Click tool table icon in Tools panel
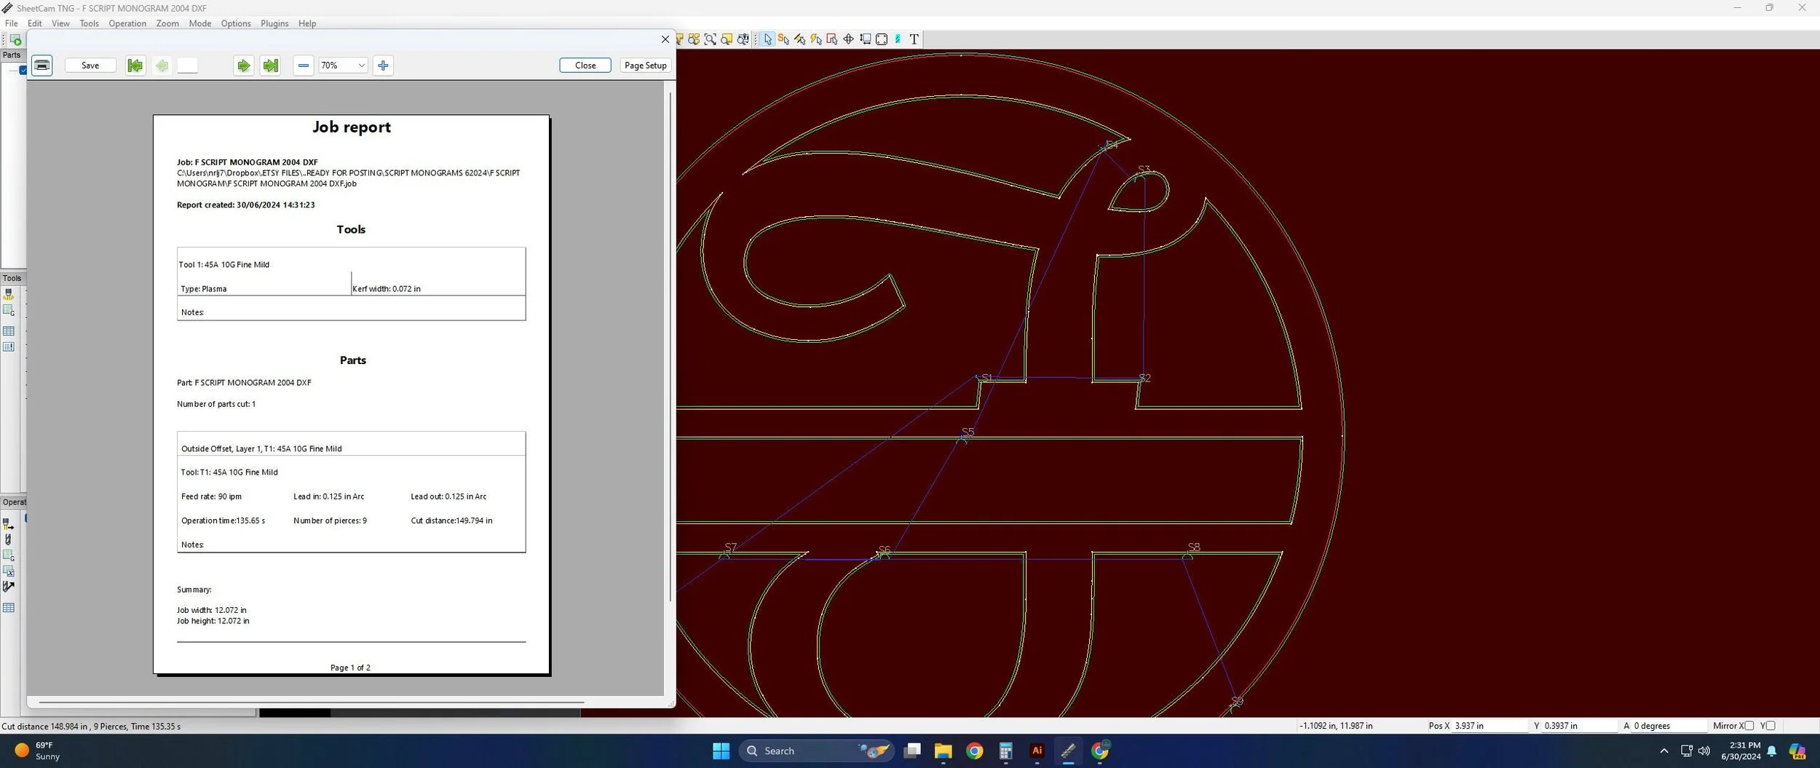This screenshot has width=1820, height=768. click(9, 331)
